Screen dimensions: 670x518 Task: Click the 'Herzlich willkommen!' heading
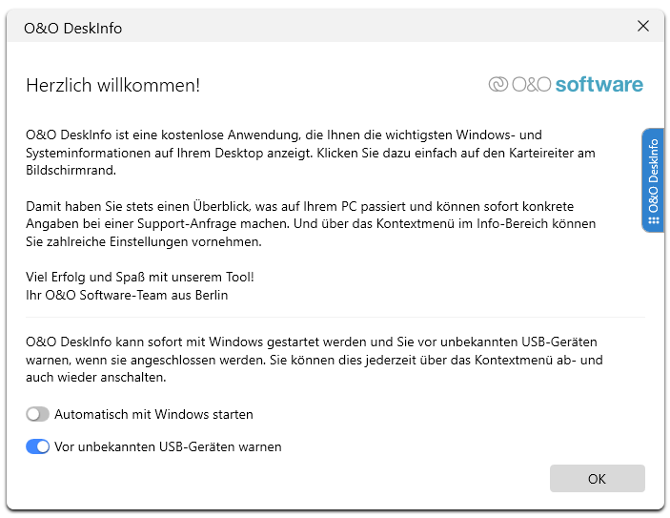point(112,85)
